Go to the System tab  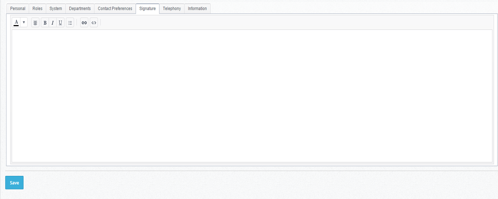click(56, 8)
